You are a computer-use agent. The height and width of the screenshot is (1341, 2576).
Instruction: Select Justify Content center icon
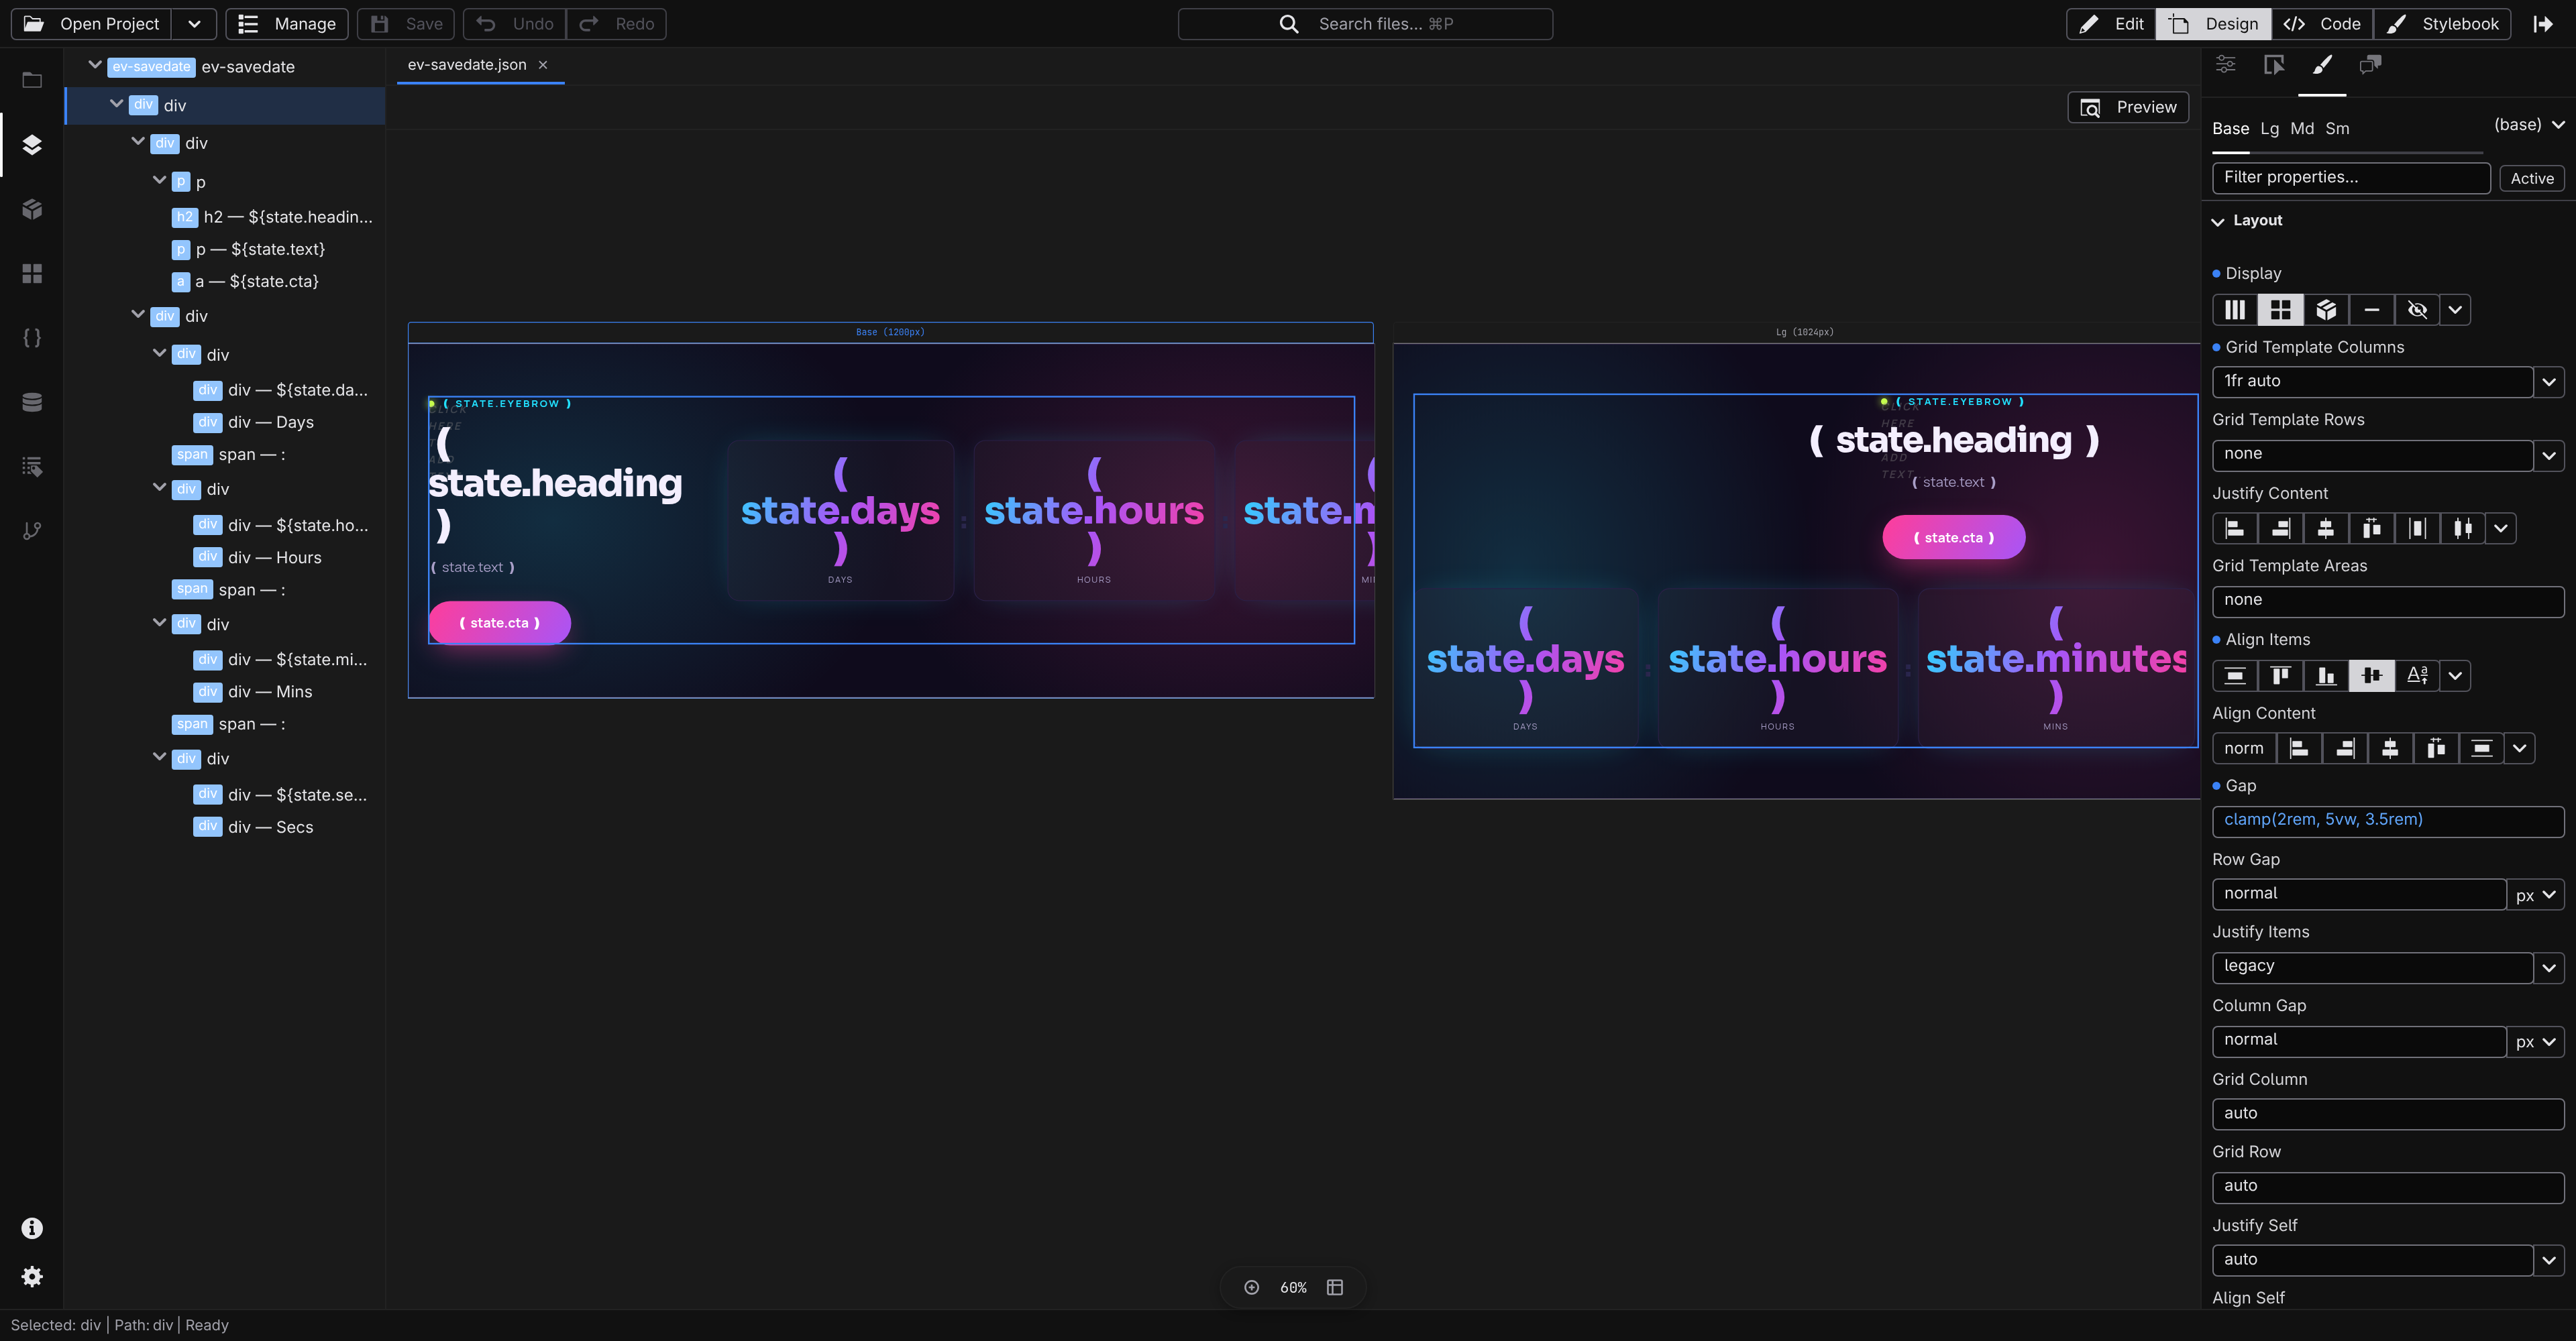coord(2326,528)
